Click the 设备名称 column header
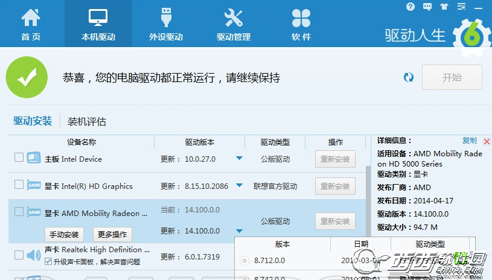Screen dimensions: 492x280 81,142
